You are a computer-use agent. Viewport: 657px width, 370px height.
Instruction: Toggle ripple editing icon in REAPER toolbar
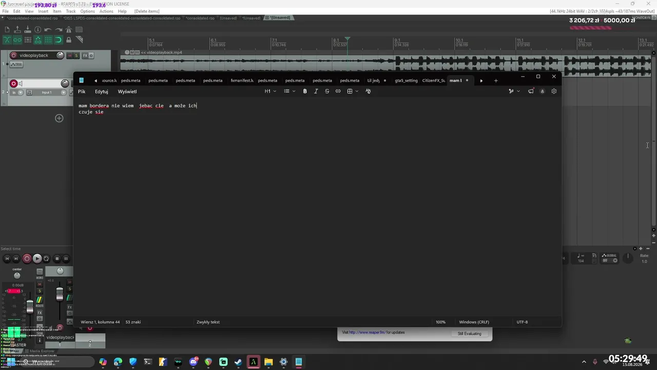28,40
